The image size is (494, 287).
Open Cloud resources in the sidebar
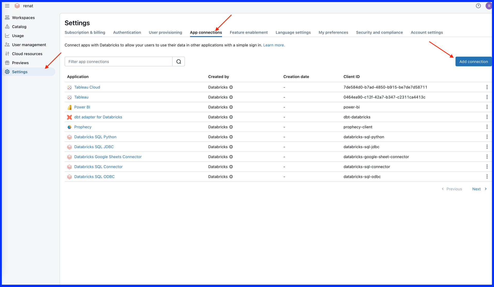coord(7,54)
